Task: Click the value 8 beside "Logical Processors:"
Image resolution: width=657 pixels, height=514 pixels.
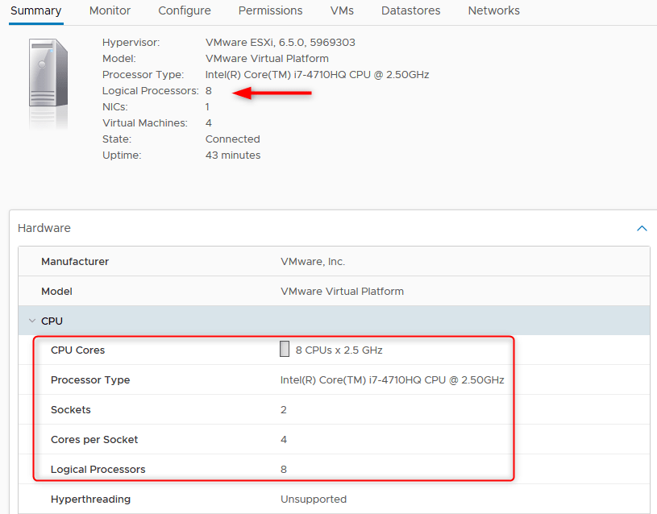Action: coord(208,91)
